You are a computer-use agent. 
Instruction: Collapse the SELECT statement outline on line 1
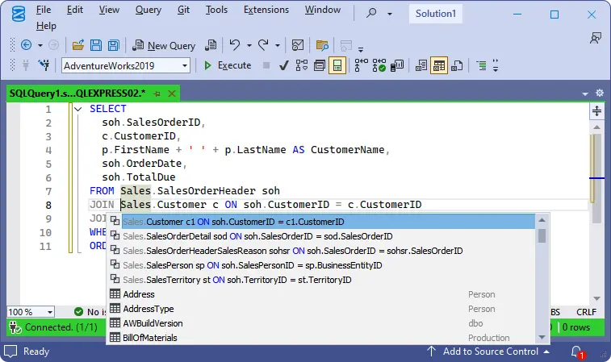pos(78,109)
